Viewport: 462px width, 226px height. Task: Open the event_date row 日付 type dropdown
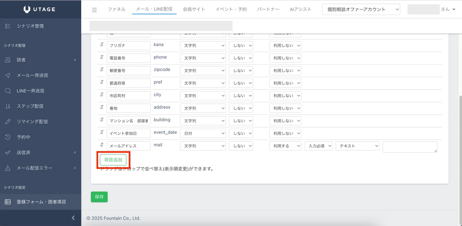click(x=203, y=133)
